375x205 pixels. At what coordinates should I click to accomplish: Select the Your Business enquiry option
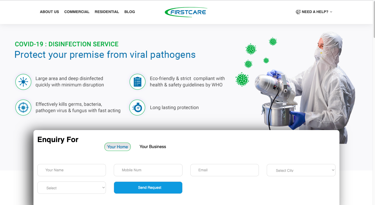pyautogui.click(x=153, y=147)
